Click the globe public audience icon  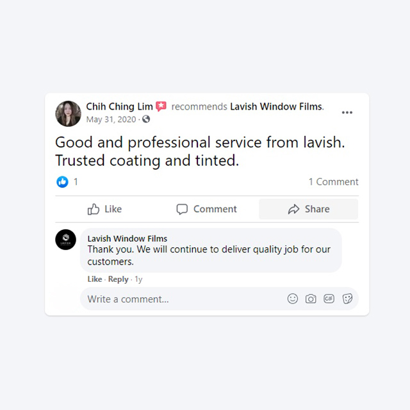click(x=146, y=119)
